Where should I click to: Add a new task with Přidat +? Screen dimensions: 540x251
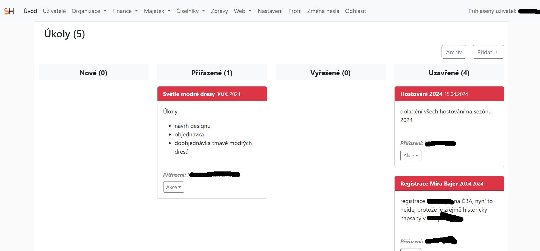(x=488, y=52)
